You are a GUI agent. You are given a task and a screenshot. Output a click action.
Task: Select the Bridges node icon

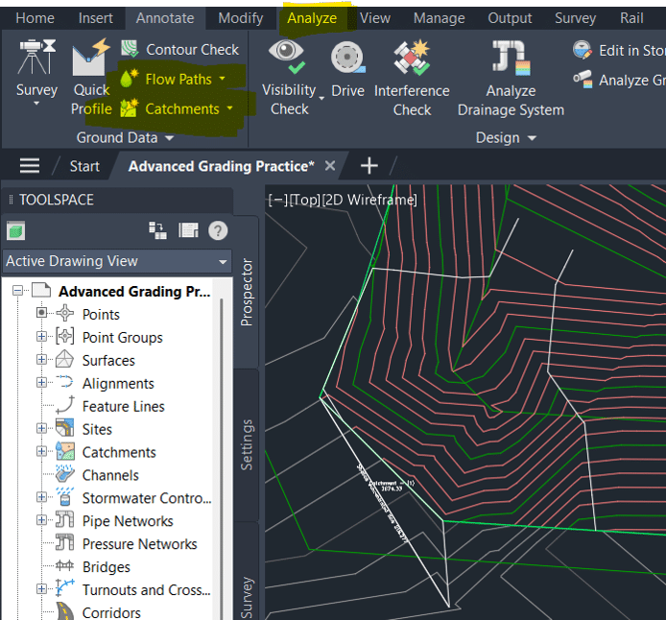pyautogui.click(x=64, y=565)
